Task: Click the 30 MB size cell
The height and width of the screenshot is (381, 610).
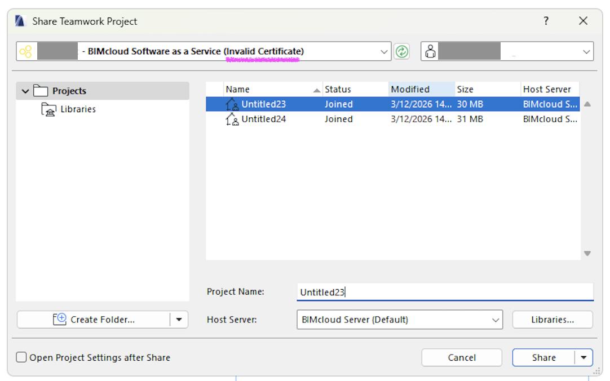Action: (470, 104)
